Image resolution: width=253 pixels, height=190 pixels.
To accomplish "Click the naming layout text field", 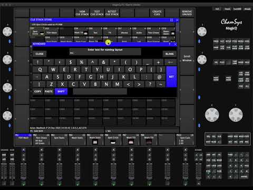I will tap(105, 53).
